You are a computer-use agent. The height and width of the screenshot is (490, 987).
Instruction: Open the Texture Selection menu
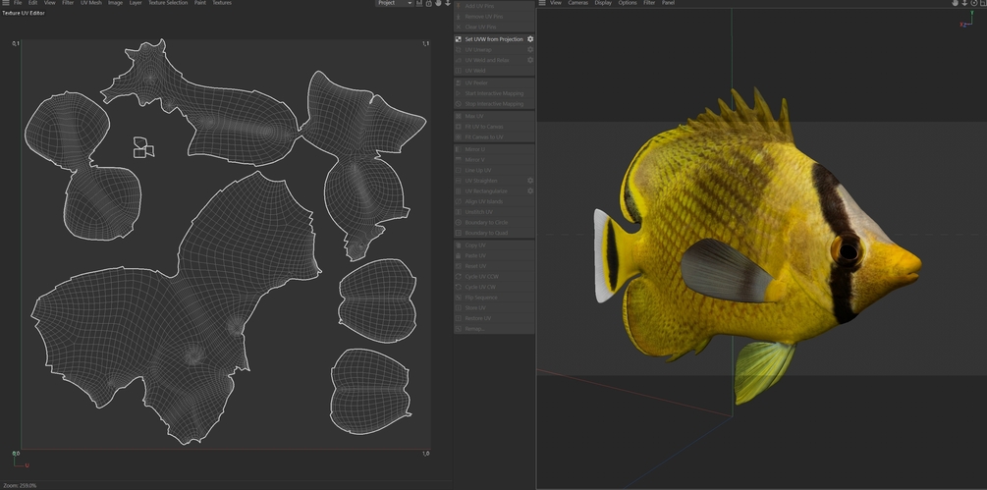[x=167, y=3]
